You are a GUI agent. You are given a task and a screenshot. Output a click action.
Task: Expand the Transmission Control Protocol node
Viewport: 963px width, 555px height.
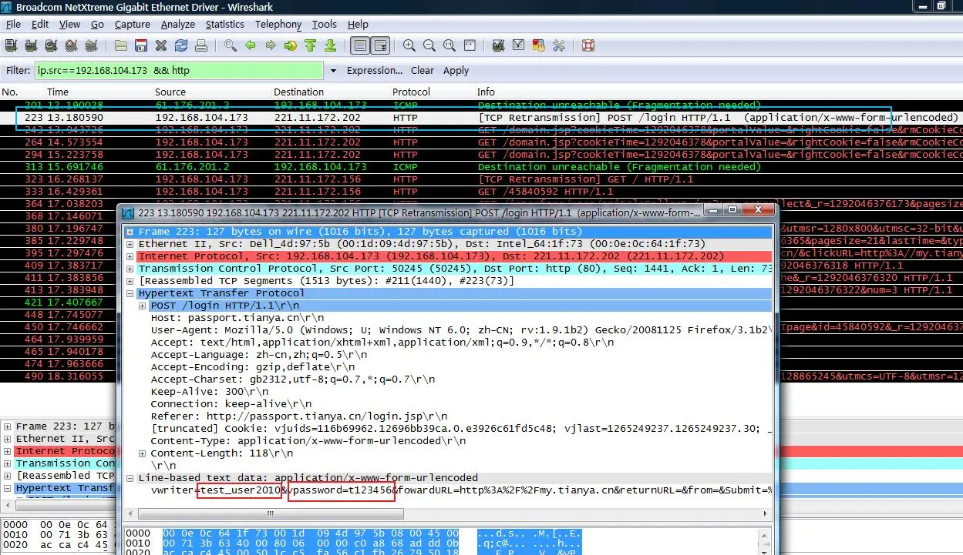130,269
